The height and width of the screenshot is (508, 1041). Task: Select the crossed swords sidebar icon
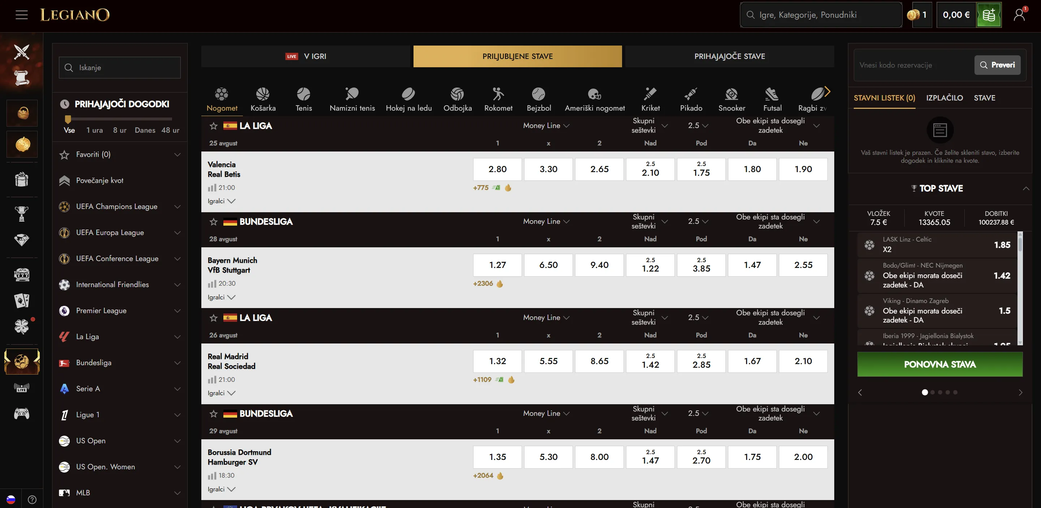click(22, 52)
